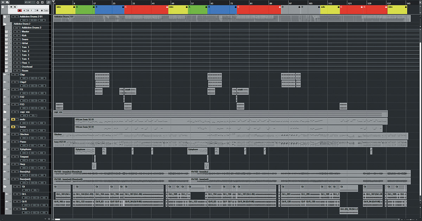Screen dimensions: 422x221
Task: Enable Read automation on Xylophone track
Action: tap(39, 153)
